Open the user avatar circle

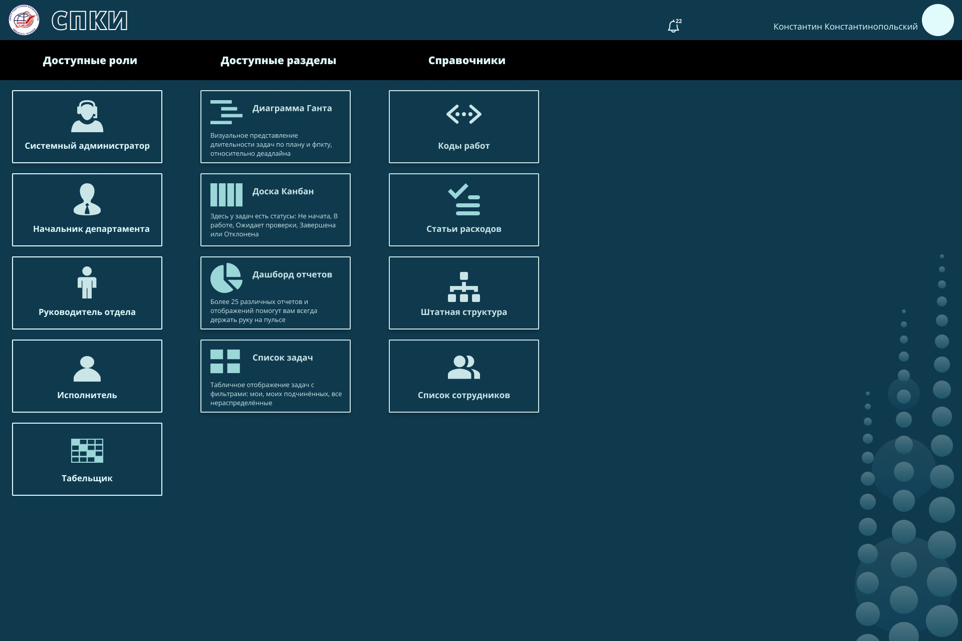[x=937, y=20]
